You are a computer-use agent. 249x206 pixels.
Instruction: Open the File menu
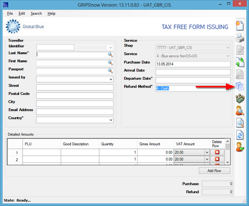coord(10,13)
